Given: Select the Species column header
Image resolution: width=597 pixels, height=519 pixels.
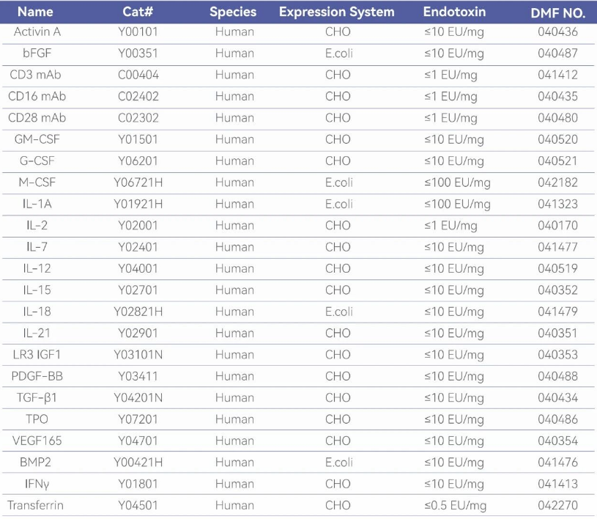Looking at the screenshot, I should pyautogui.click(x=233, y=12).
